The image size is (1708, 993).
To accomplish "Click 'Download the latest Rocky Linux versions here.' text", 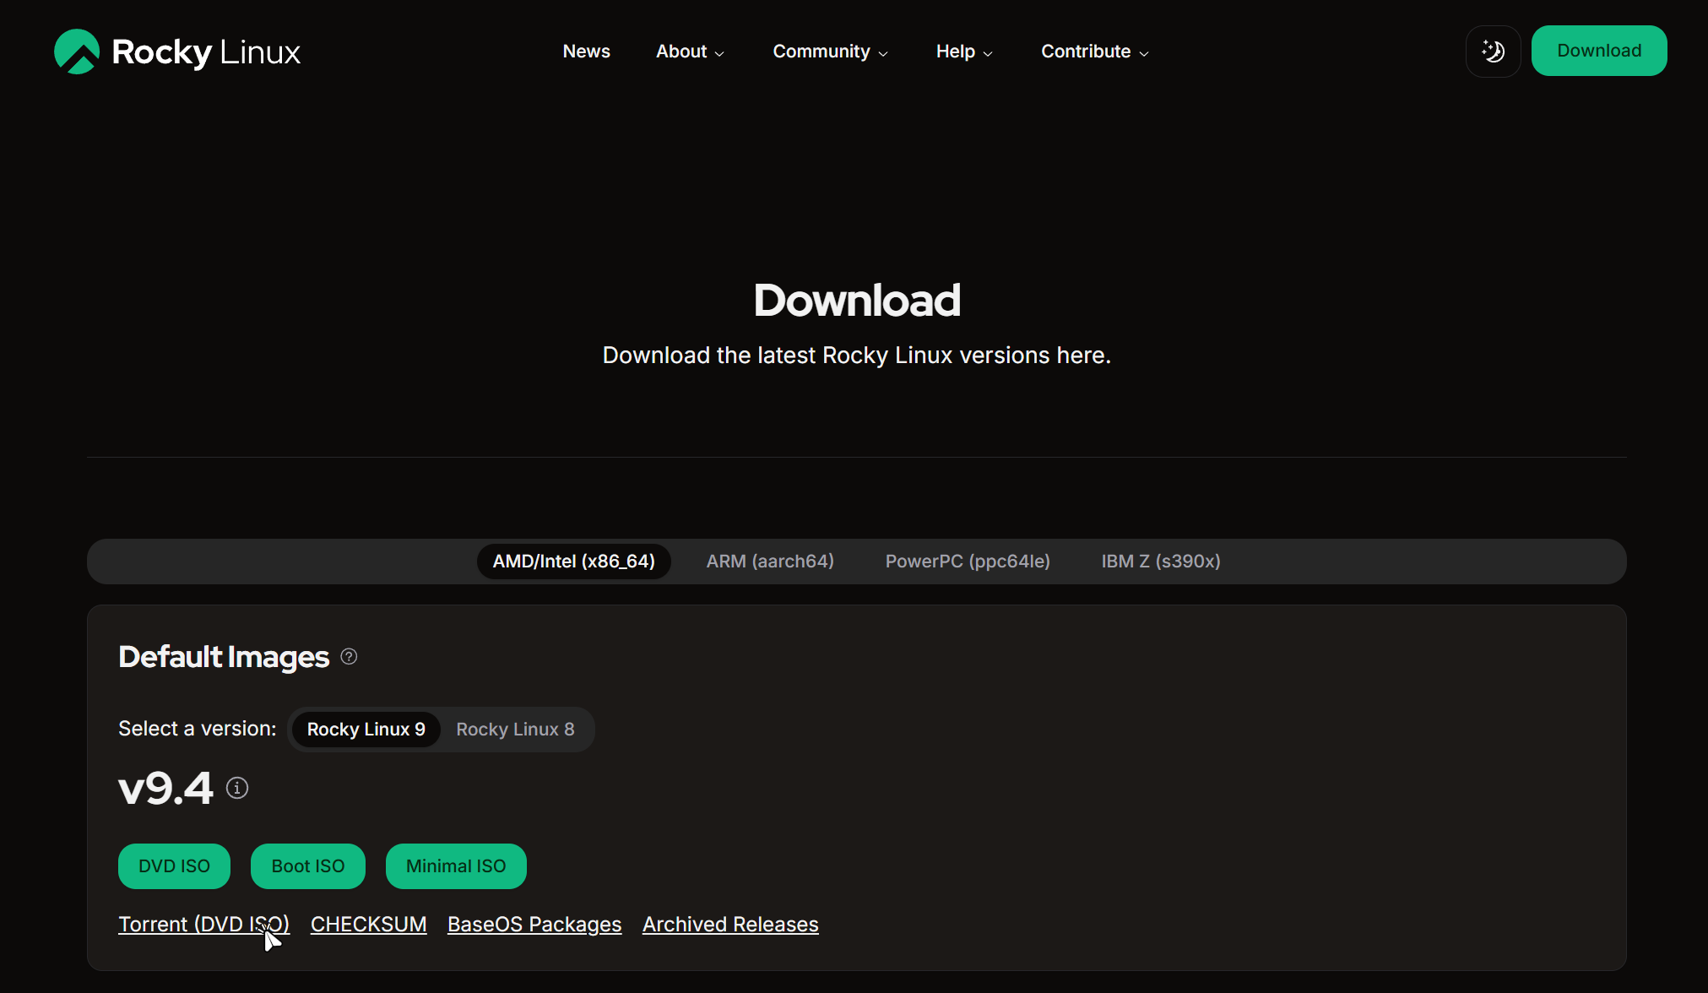I will click(857, 355).
